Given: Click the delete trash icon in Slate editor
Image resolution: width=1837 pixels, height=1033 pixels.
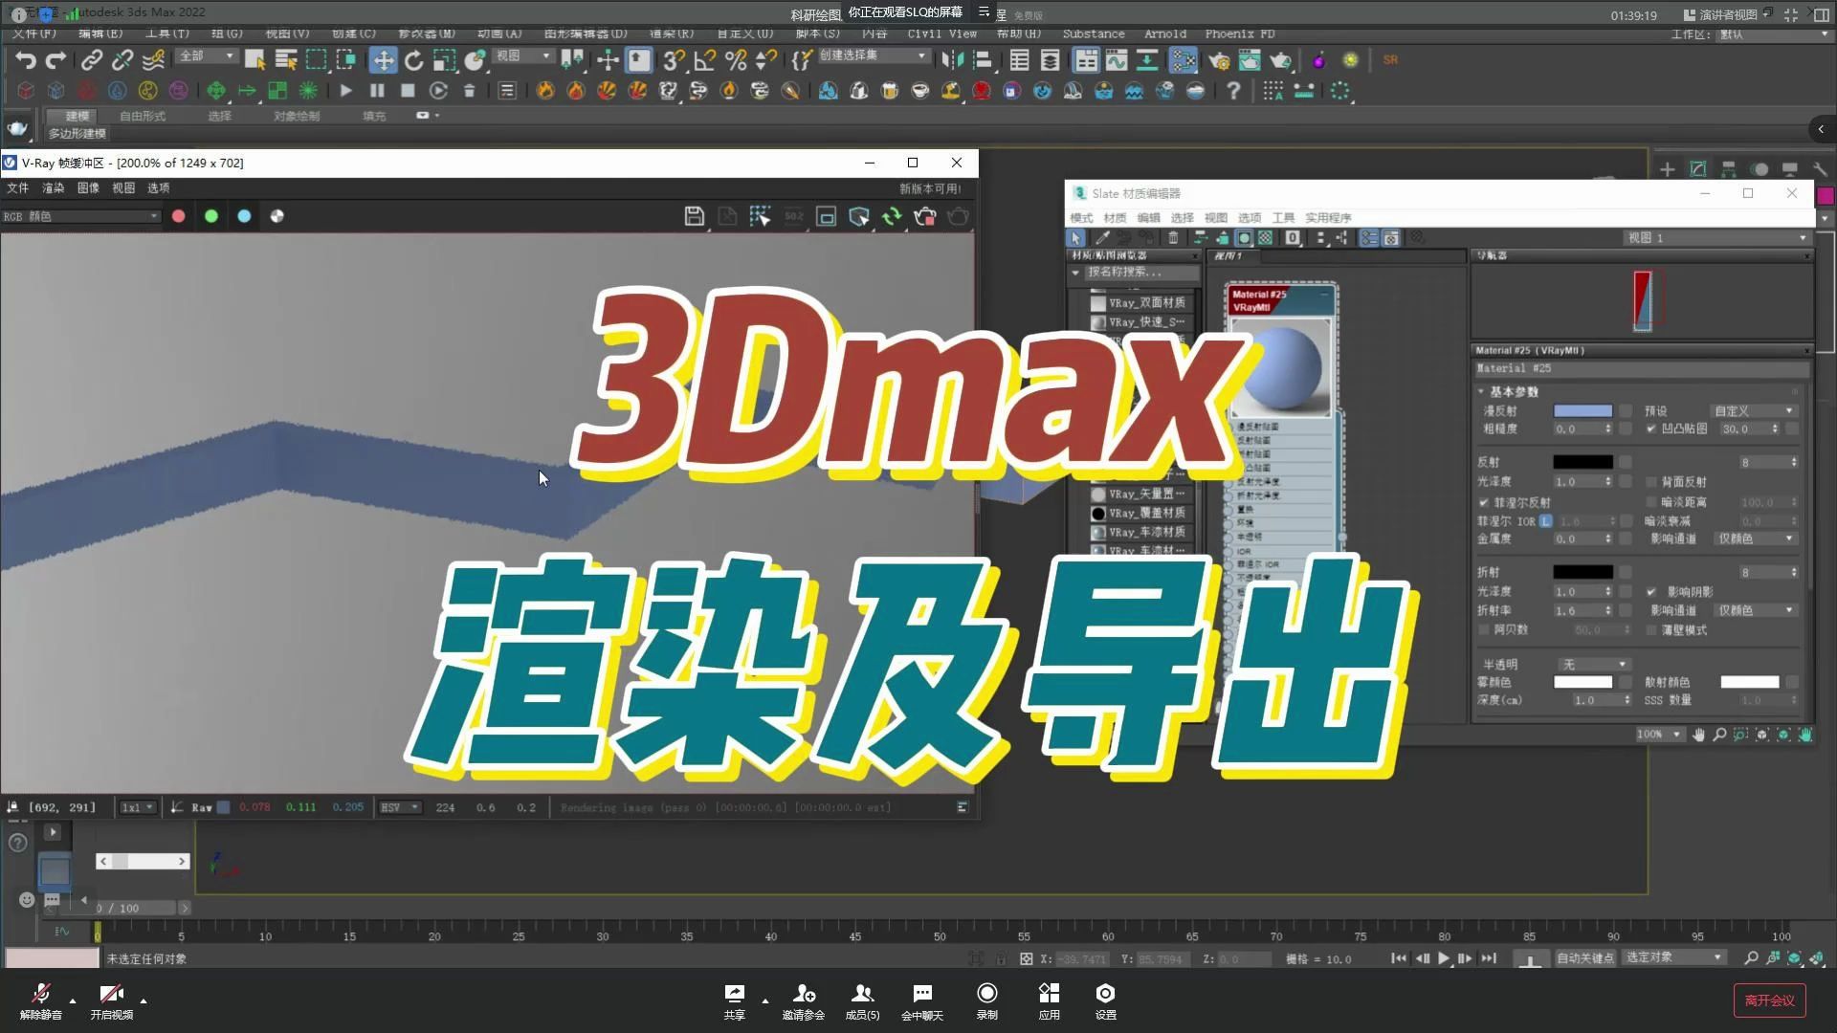Looking at the screenshot, I should click(1173, 237).
